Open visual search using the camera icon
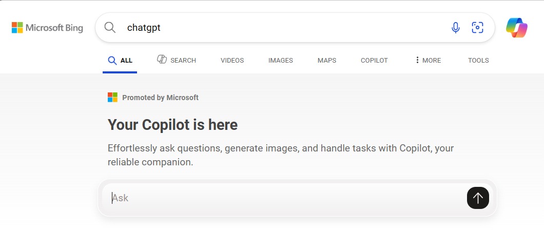This screenshot has height=230, width=544. point(477,27)
